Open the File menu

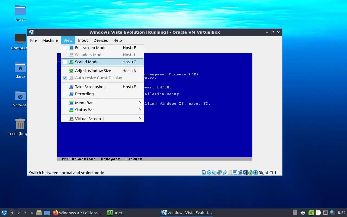point(33,40)
